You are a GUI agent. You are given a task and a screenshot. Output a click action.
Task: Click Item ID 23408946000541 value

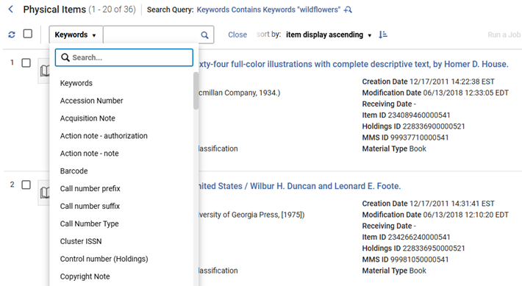(x=419, y=115)
